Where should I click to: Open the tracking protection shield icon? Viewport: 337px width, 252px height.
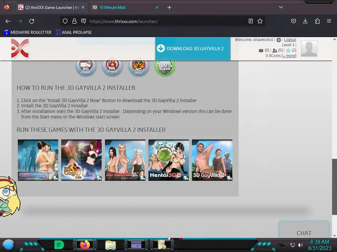(x=65, y=21)
